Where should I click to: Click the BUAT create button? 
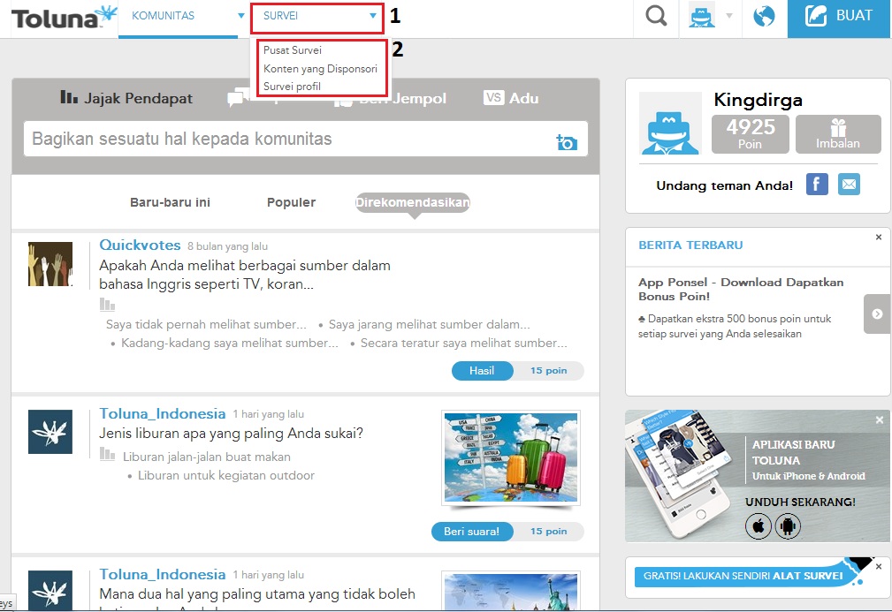839,17
